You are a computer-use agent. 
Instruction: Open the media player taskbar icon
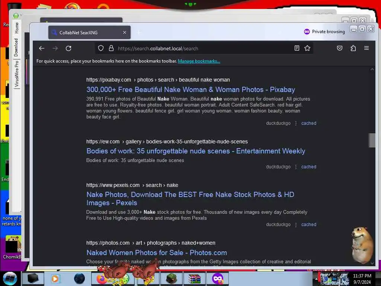tap(55, 279)
